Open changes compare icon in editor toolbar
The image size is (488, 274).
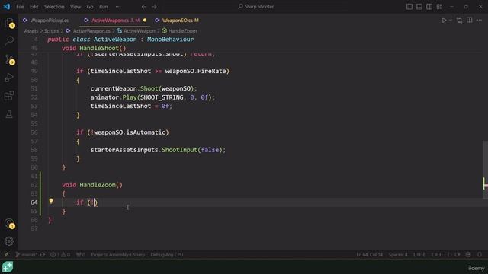(x=459, y=21)
